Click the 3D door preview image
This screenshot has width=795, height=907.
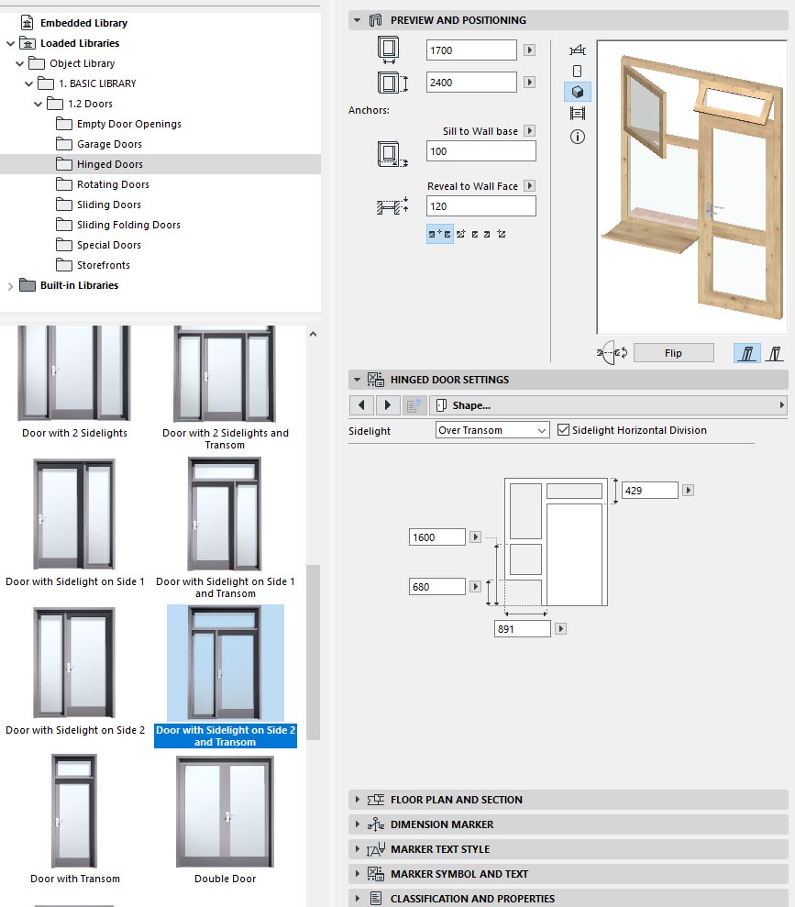click(692, 187)
